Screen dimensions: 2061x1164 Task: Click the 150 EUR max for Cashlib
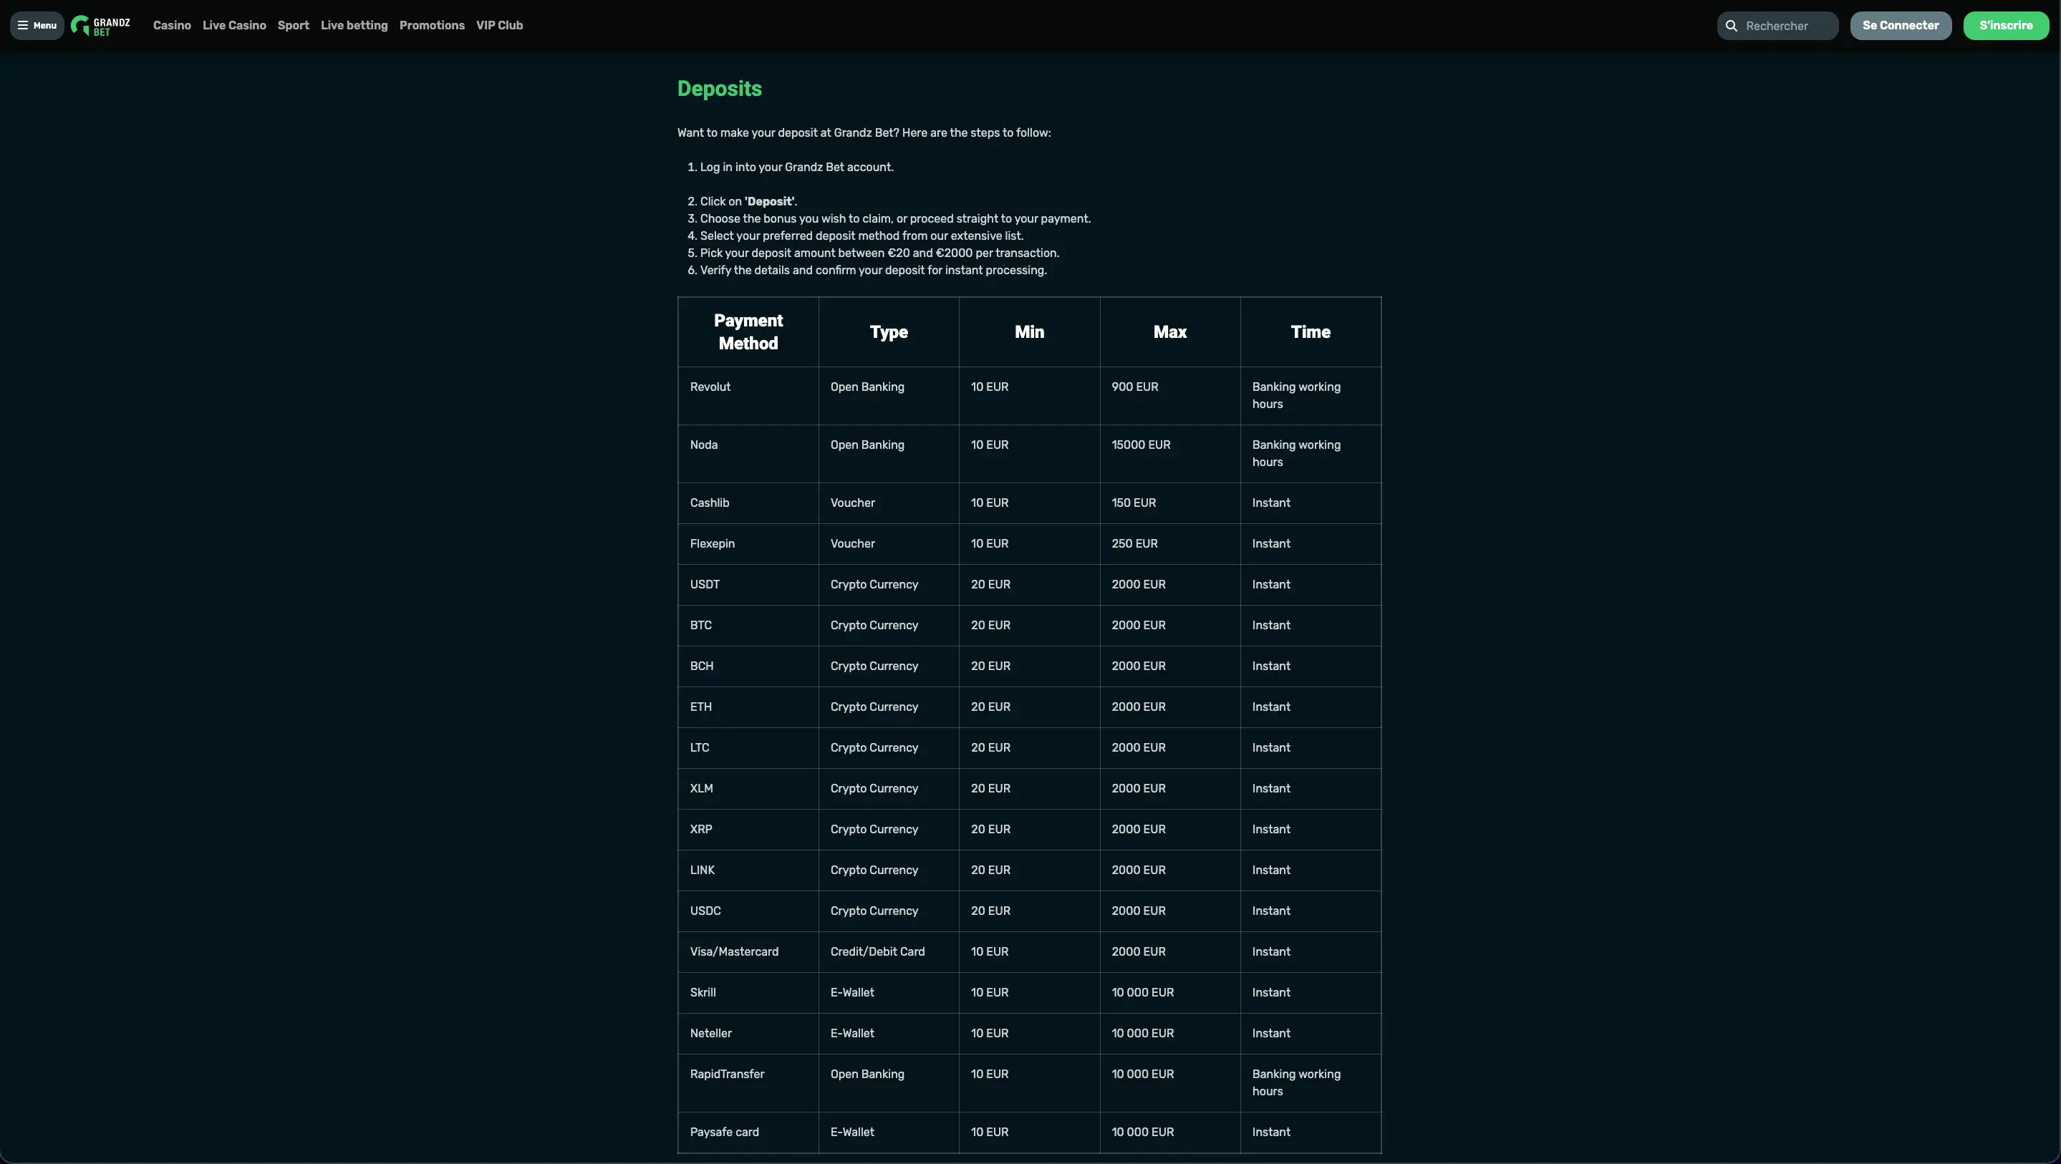1134,503
